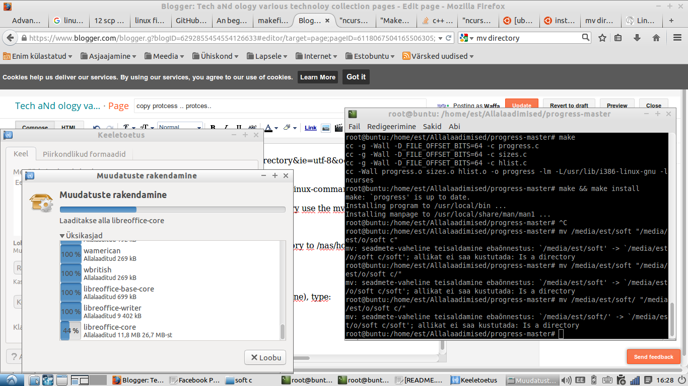Click the Send feedback button
Viewport: 688px width, 386px height.
(x=654, y=357)
